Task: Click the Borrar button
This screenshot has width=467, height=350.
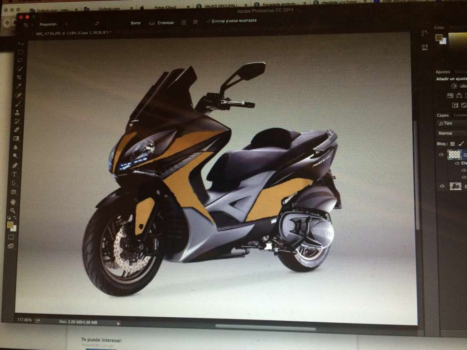Action: [136, 23]
